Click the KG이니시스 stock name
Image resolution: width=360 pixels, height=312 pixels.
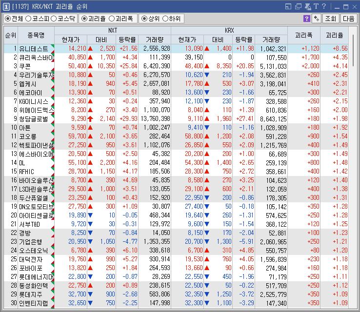click(x=34, y=101)
